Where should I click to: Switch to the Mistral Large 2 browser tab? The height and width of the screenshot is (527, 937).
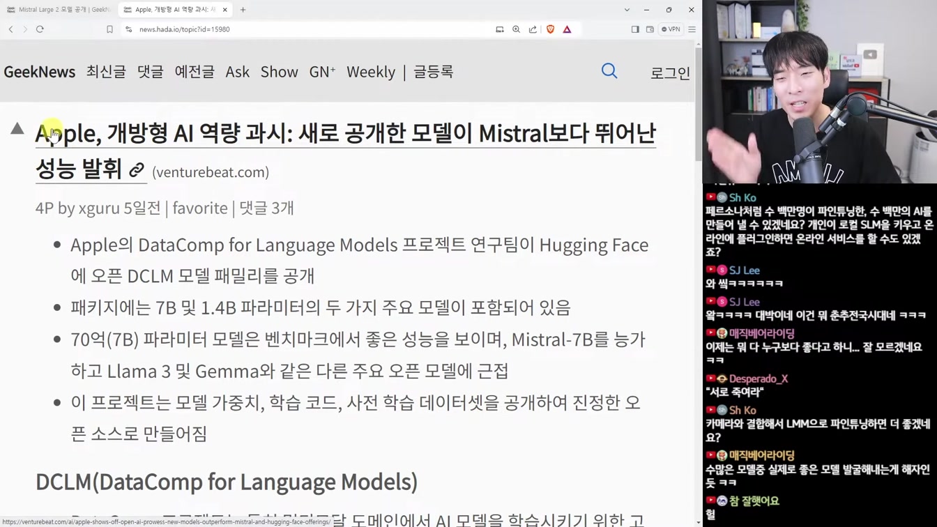point(59,10)
